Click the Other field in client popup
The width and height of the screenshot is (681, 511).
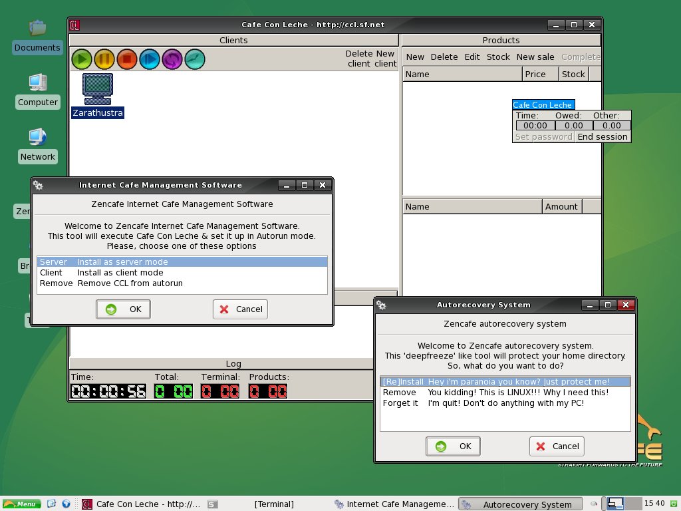612,126
